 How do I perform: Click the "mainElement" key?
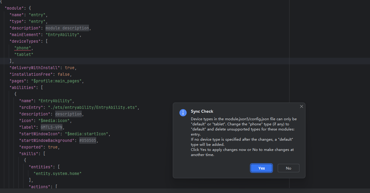point(25,35)
